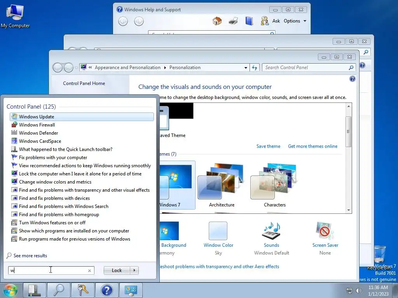Image resolution: width=398 pixels, height=298 pixels.
Task: Select 'Fix problems with your computer'
Action: point(82,158)
